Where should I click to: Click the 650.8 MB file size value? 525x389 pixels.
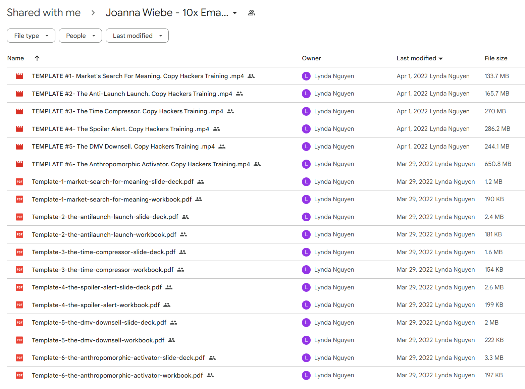point(498,164)
